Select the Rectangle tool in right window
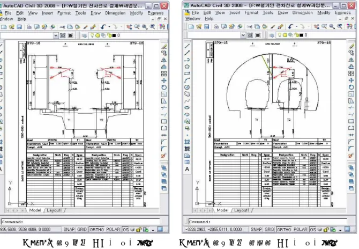This screenshot has width=359, height=249. click(187, 74)
